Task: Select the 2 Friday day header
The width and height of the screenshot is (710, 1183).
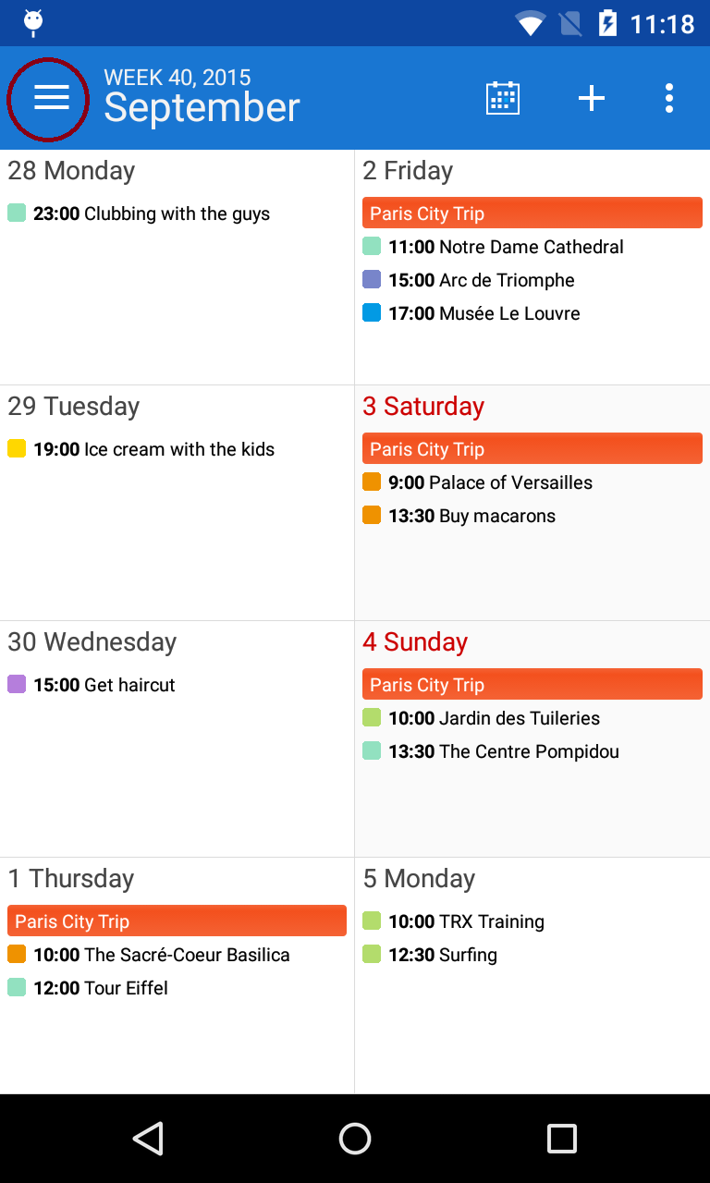Action: coord(408,171)
